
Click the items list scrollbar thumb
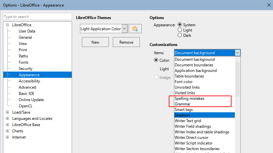(x=237, y=79)
